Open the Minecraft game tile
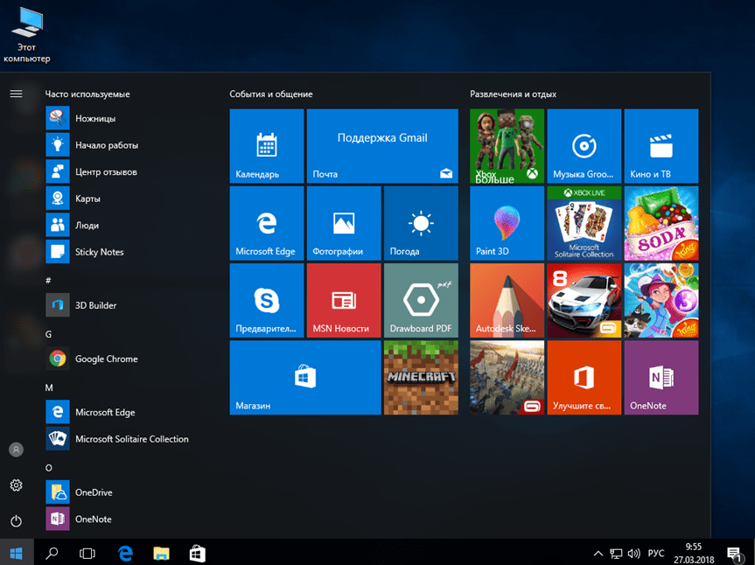 (421, 378)
